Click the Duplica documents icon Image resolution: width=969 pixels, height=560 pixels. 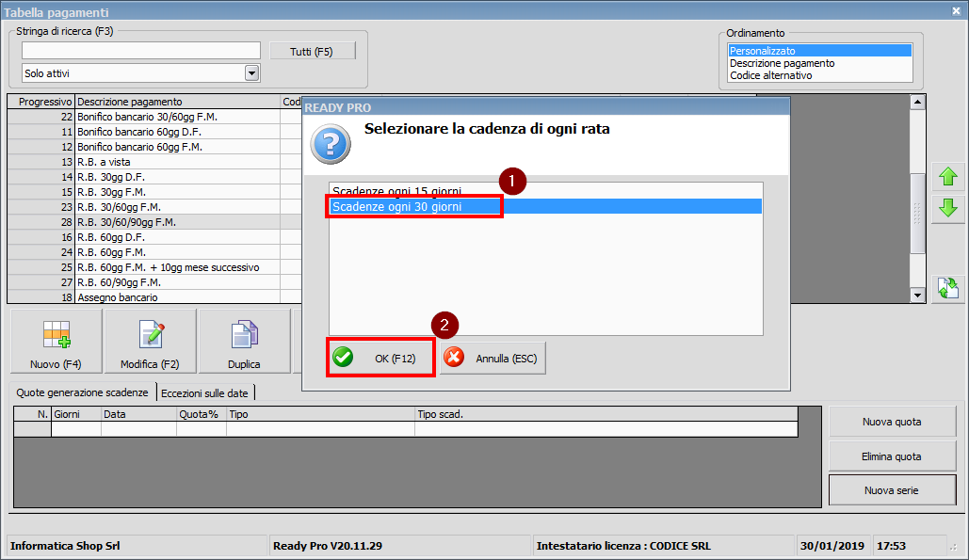click(x=245, y=334)
